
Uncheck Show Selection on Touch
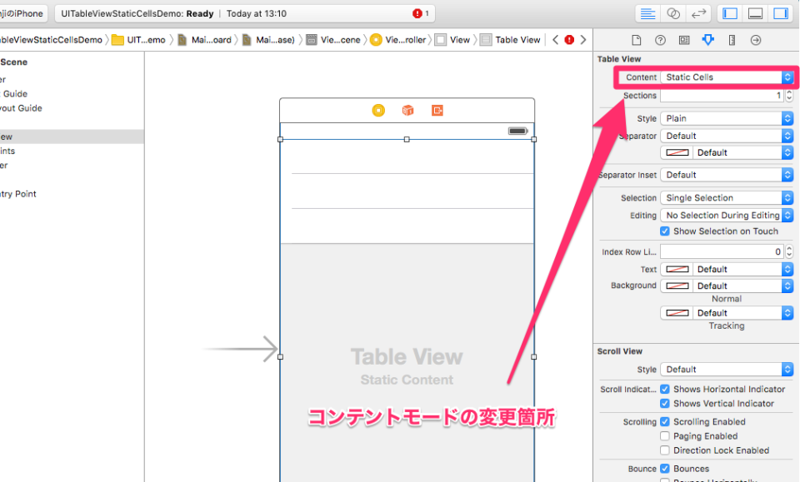(x=665, y=231)
